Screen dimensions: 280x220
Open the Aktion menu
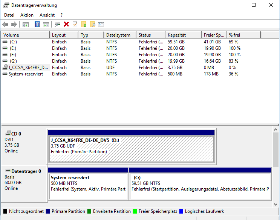27,15
